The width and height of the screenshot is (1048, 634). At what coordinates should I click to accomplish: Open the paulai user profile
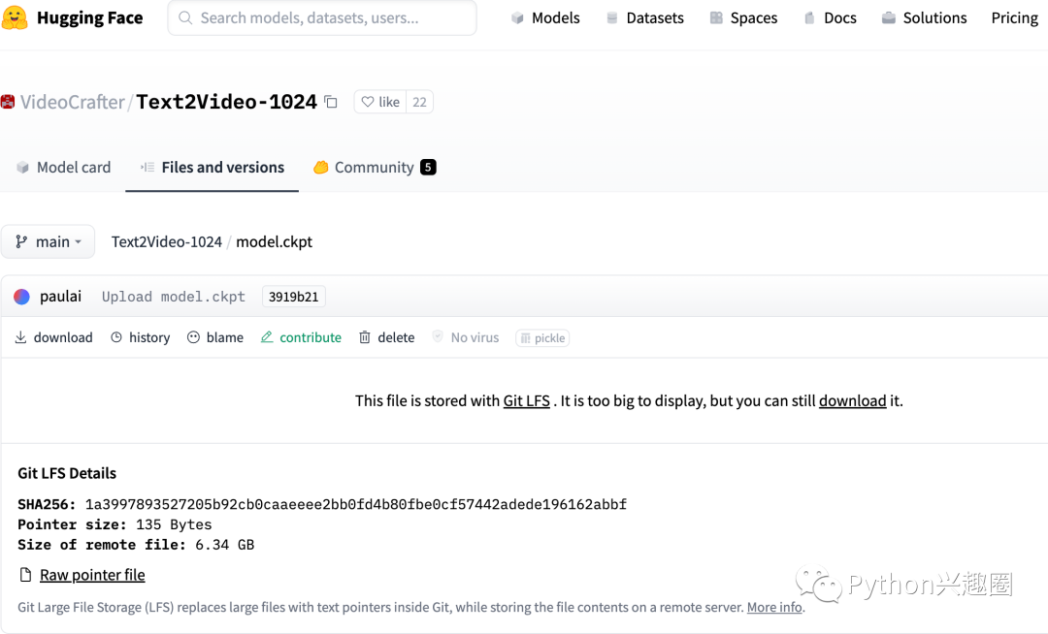(60, 297)
